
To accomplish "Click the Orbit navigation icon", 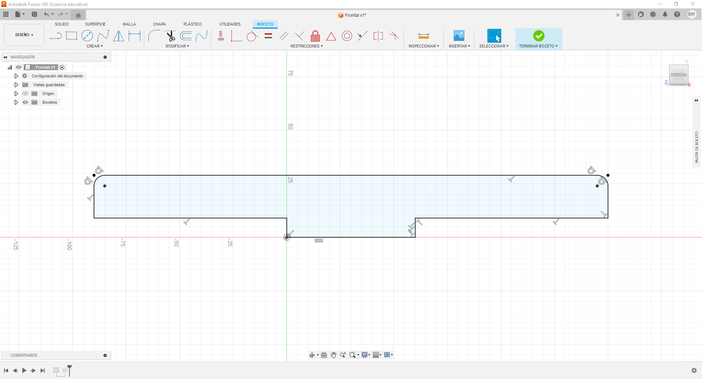I will tap(312, 355).
